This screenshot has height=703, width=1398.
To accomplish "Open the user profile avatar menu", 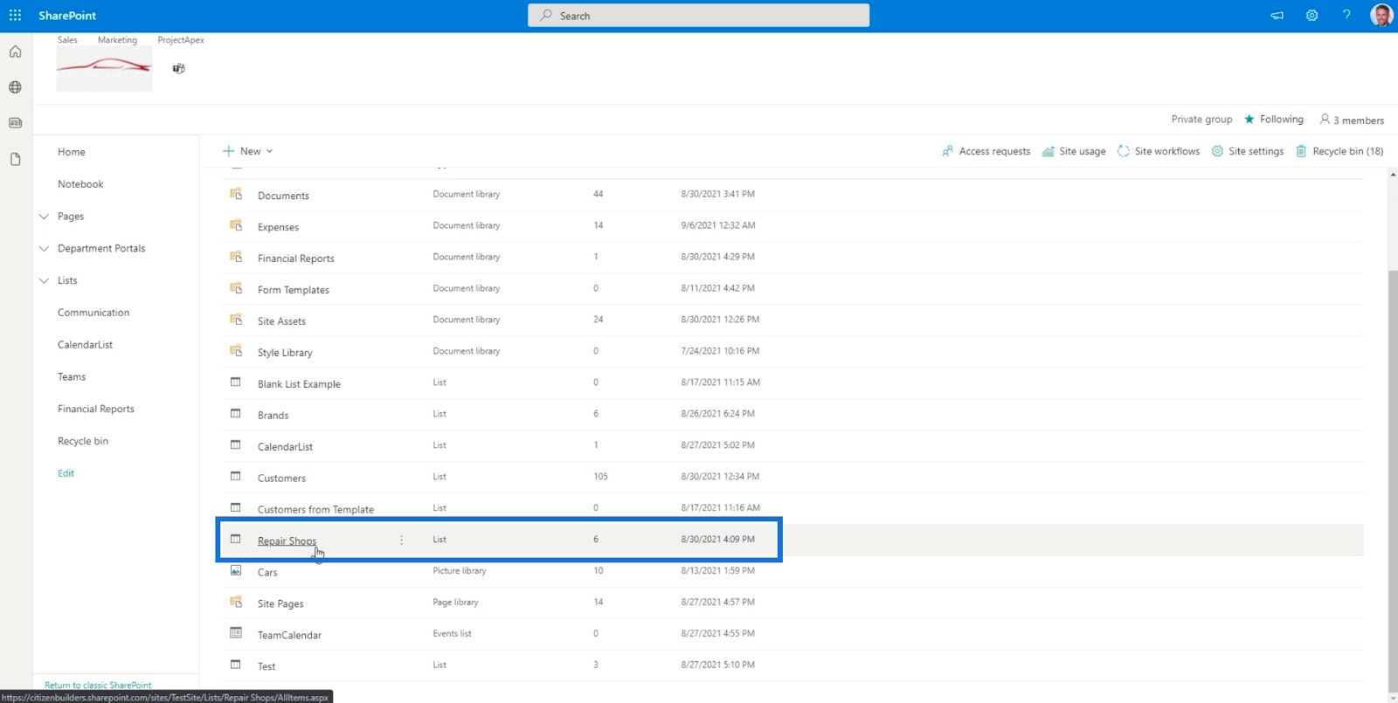I will pyautogui.click(x=1381, y=15).
